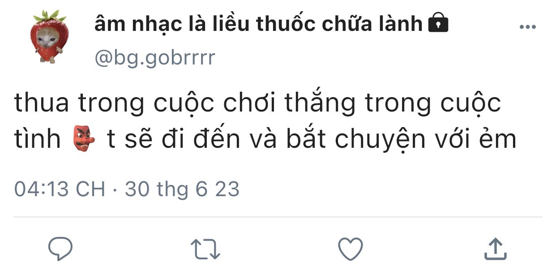
Task: Click the date 30 thg 6 23
Action: coord(182,189)
